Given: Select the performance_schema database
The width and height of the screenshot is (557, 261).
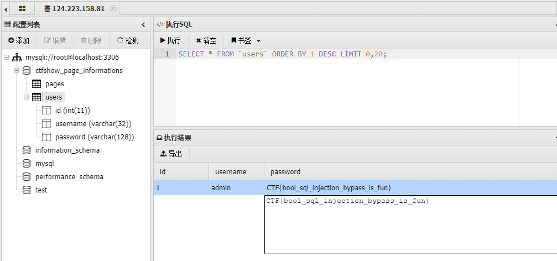Looking at the screenshot, I should tap(69, 177).
